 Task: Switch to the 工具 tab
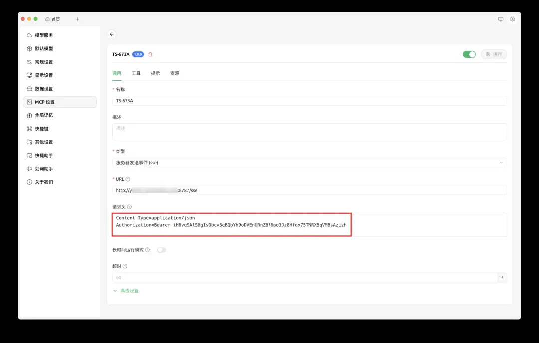(x=136, y=73)
